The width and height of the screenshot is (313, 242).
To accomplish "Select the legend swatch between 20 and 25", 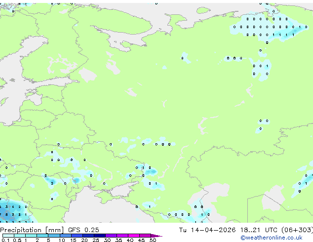I will pos(90,236).
